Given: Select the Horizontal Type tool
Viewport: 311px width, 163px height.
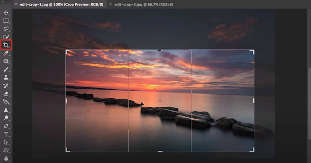Looking at the screenshot, I should (6, 134).
